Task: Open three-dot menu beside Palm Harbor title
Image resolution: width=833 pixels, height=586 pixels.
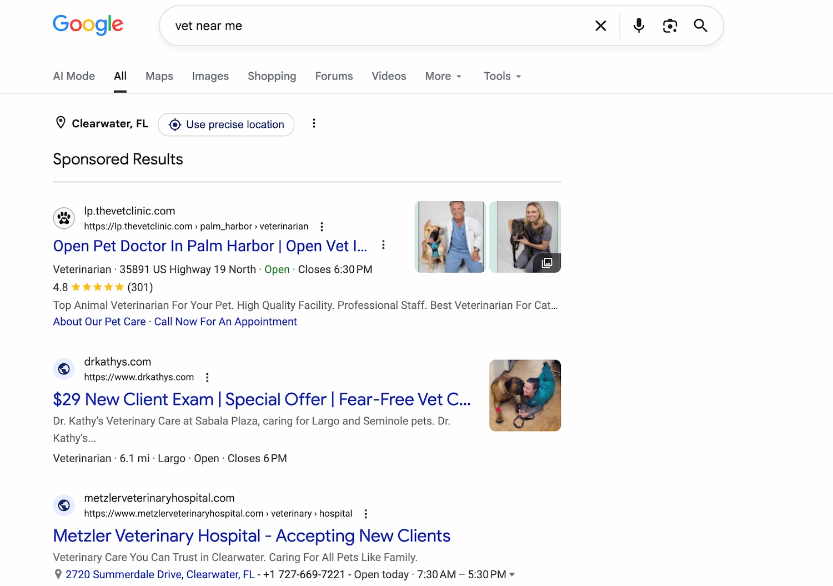Action: [x=383, y=245]
